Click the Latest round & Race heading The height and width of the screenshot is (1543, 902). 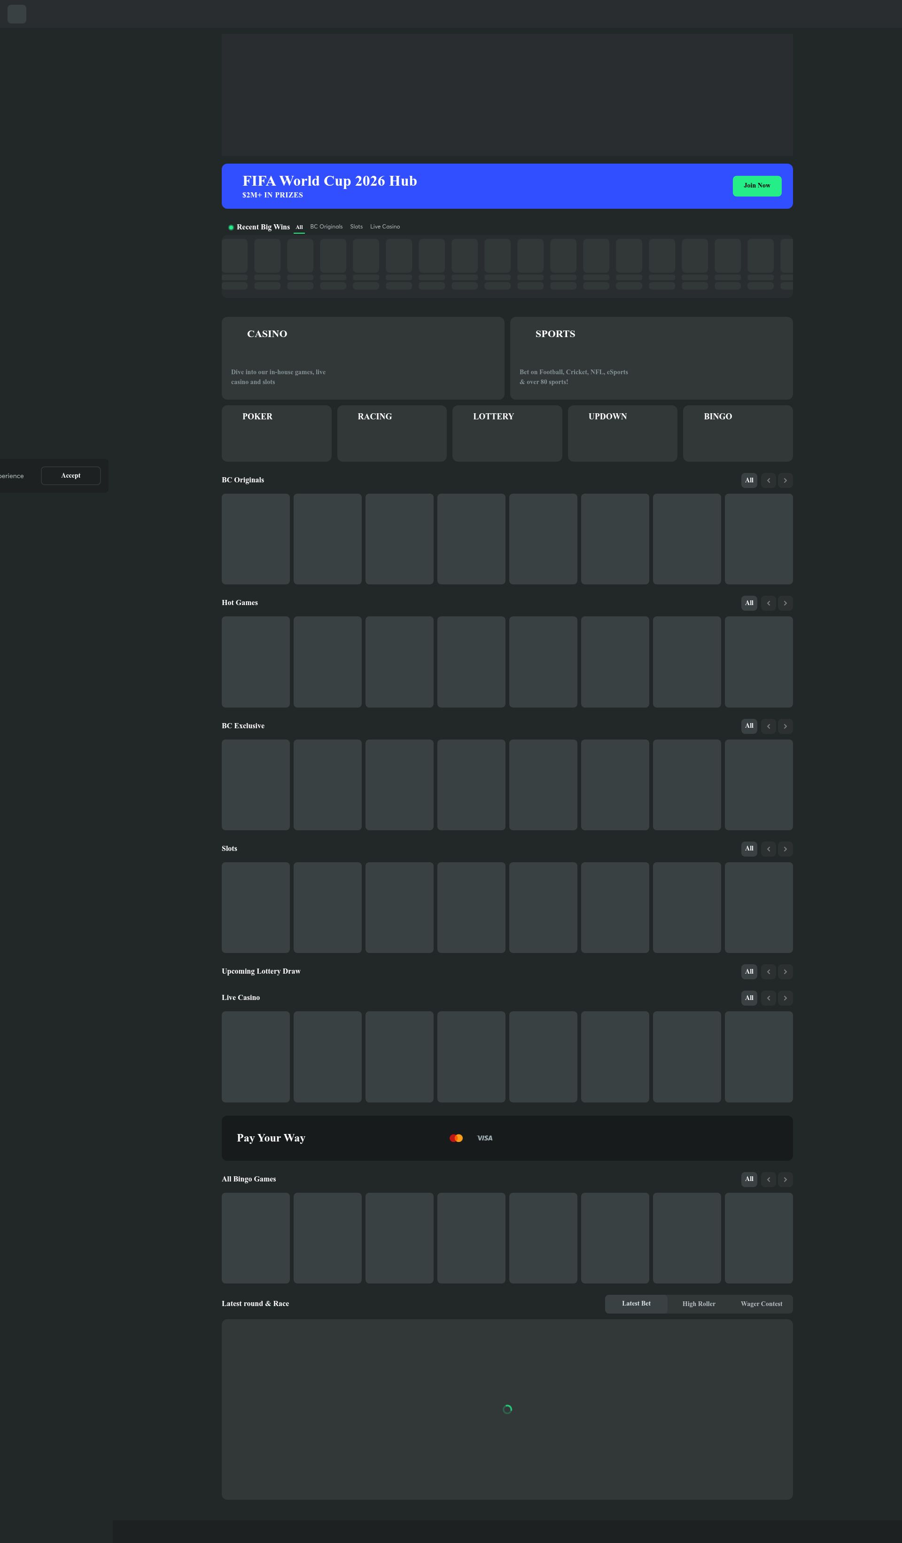255,1304
